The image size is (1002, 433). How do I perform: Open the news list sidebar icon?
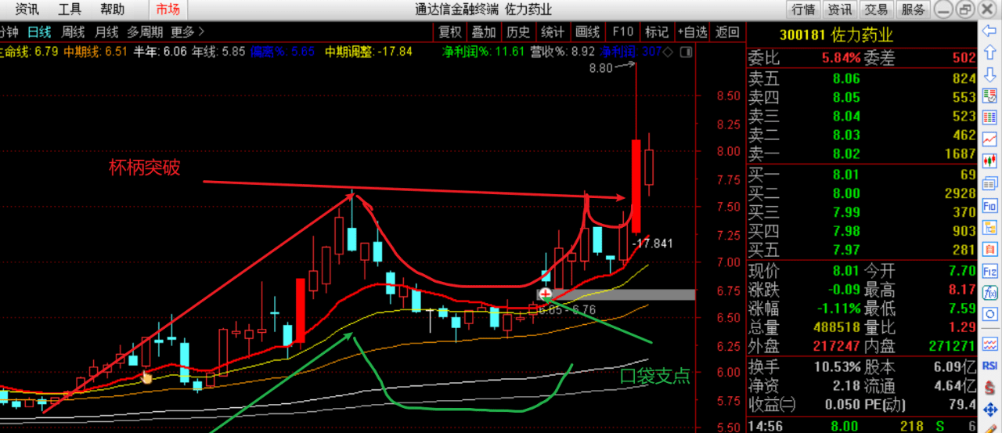990,184
